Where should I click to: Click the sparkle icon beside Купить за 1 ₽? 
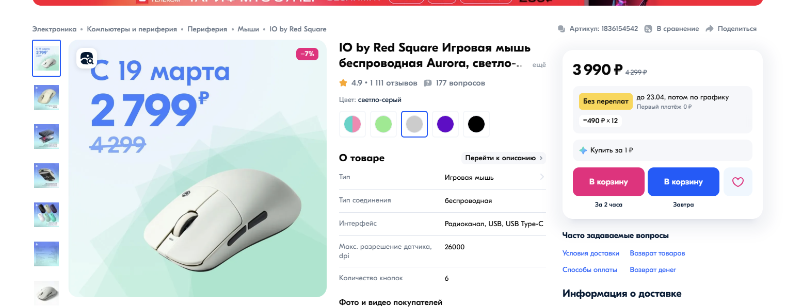click(x=583, y=150)
